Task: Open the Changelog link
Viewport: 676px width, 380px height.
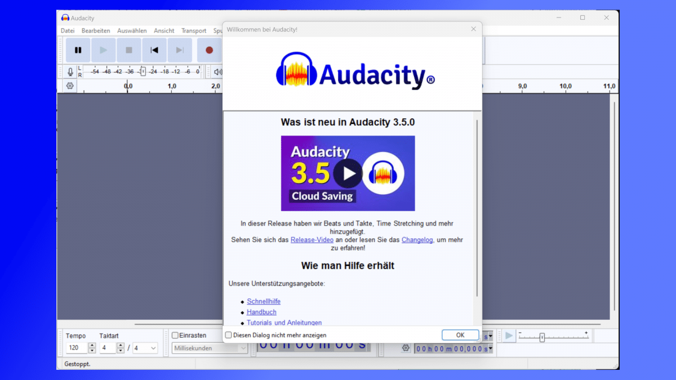Action: (x=417, y=240)
